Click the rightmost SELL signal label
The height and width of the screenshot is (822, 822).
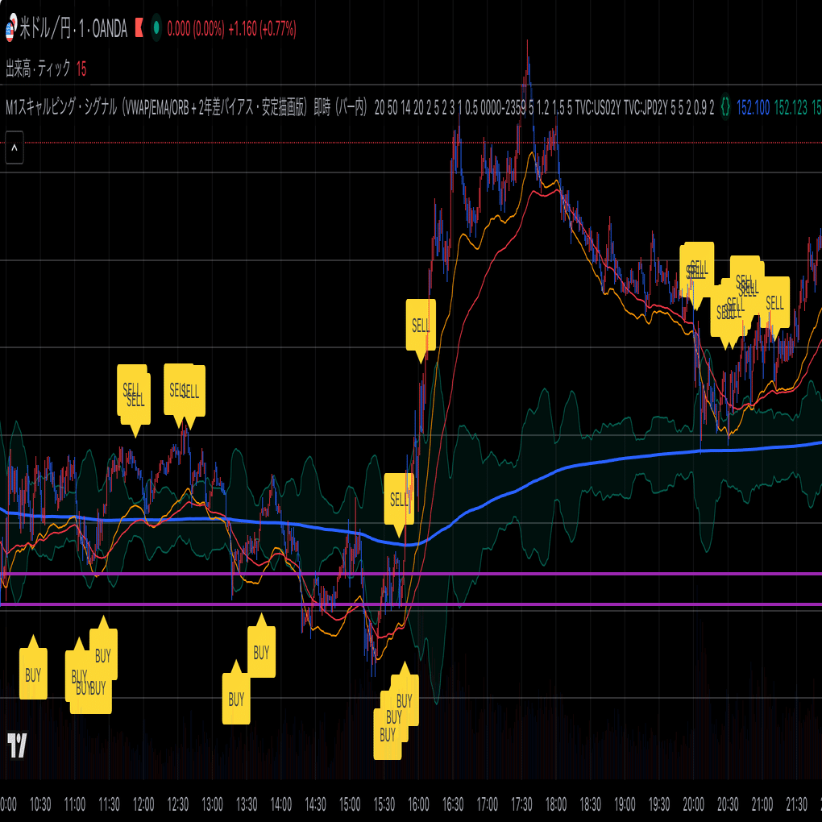click(774, 302)
